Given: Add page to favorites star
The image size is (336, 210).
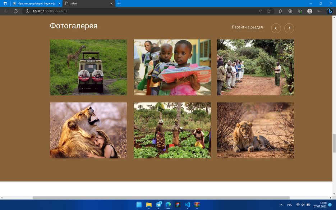Looking at the screenshot, I should 269,11.
